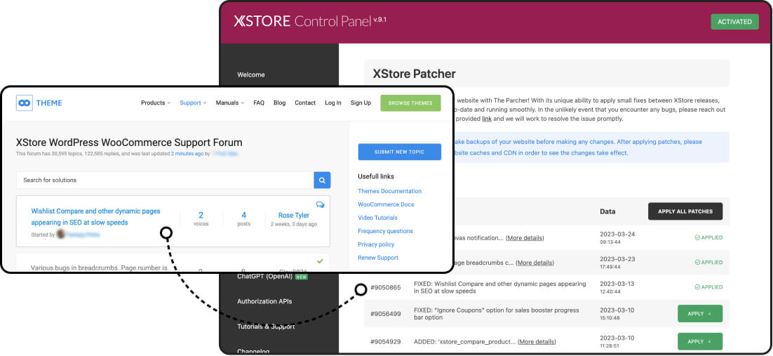This screenshot has width=773, height=356.
Task: Click the Data column header
Action: tap(607, 211)
